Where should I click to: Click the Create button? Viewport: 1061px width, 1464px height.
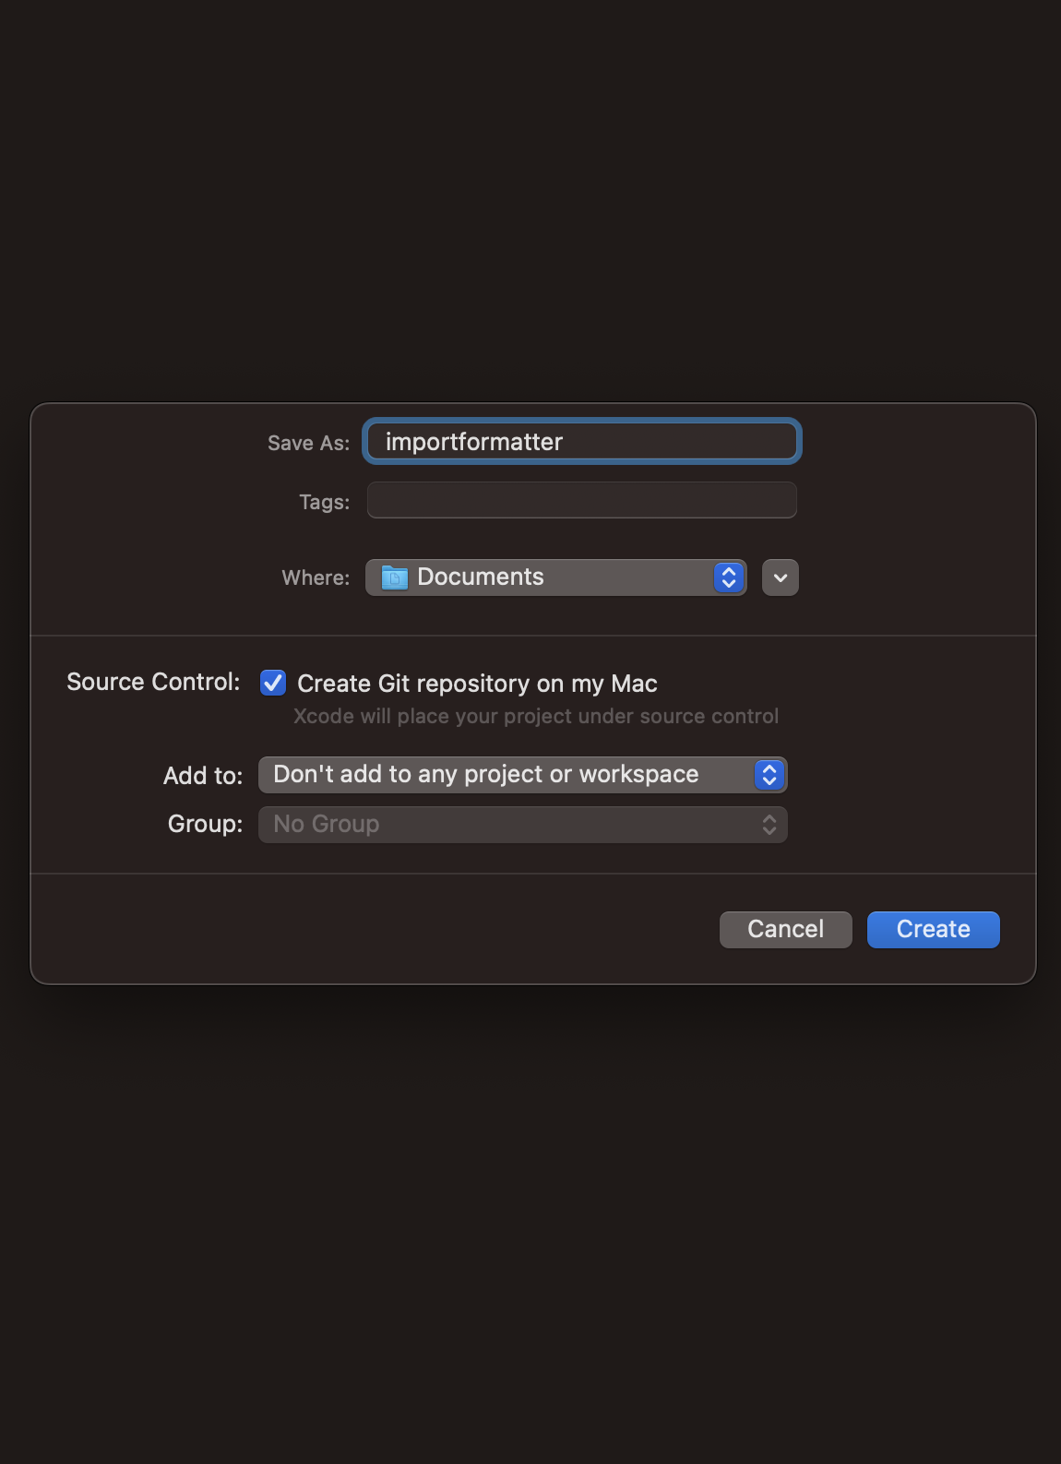[x=934, y=930]
